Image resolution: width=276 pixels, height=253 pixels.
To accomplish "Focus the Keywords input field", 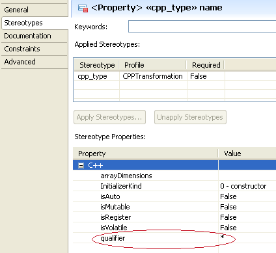I will click(202, 27).
